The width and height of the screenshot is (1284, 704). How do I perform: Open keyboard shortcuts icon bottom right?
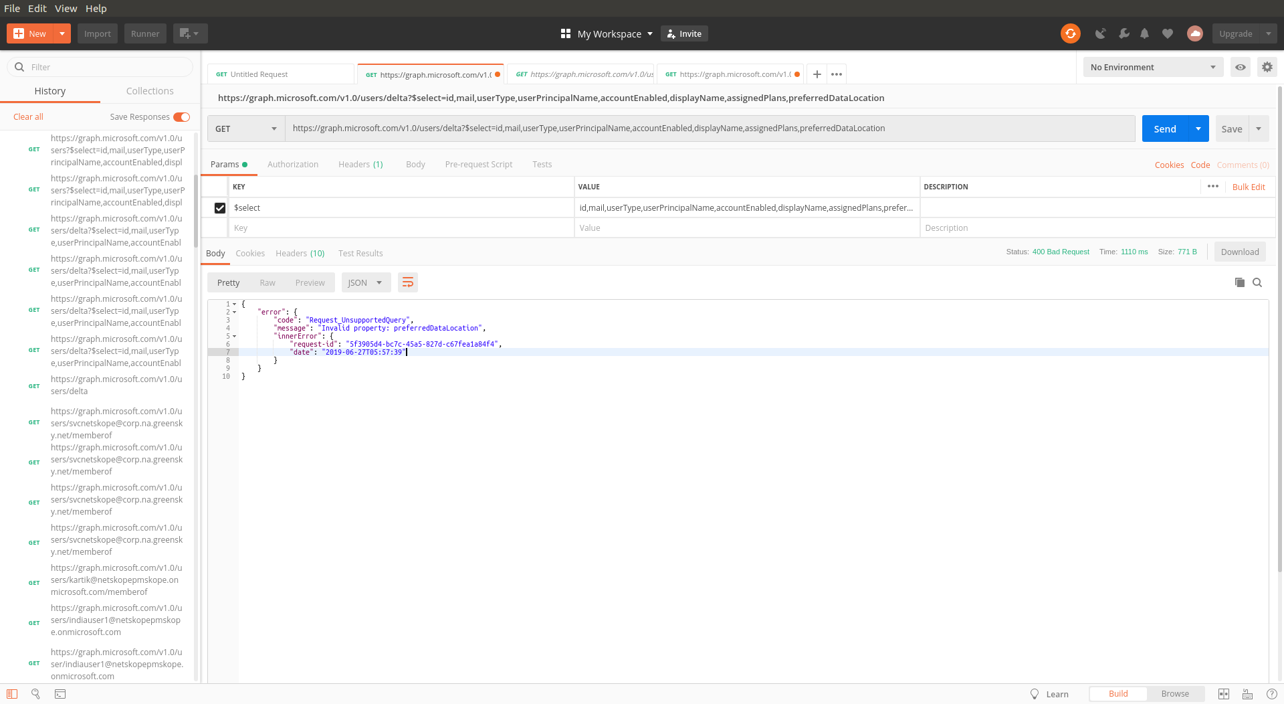click(1247, 694)
